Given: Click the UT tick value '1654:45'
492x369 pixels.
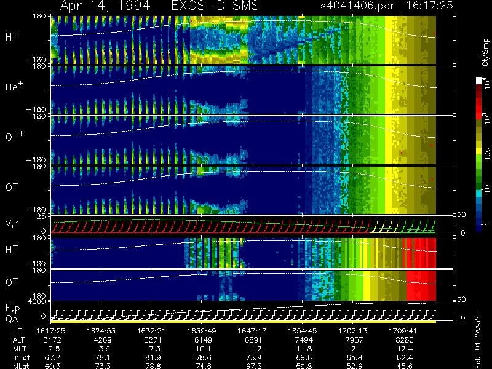Looking at the screenshot, I should (303, 331).
